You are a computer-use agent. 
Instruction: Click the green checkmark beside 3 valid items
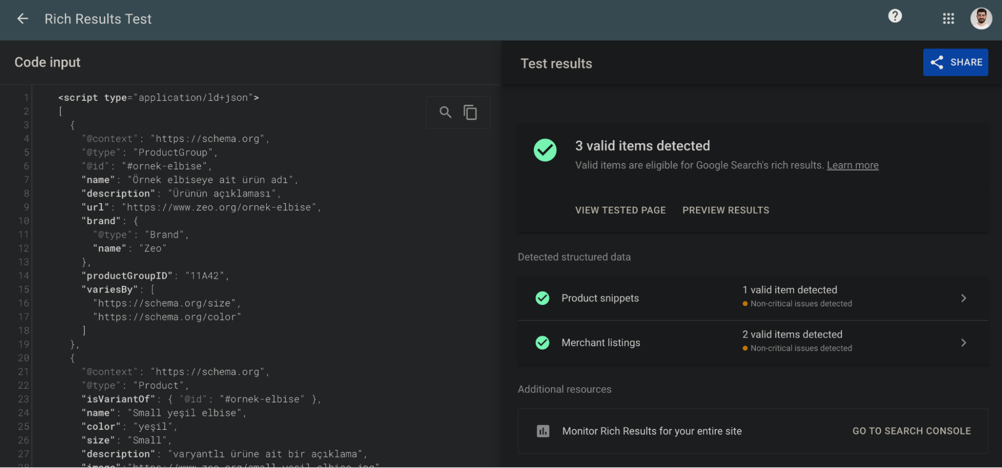click(x=545, y=150)
